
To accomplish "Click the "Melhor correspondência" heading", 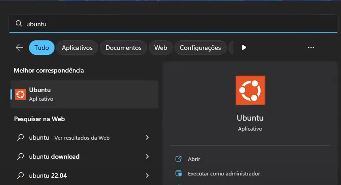I will pyautogui.click(x=49, y=70).
